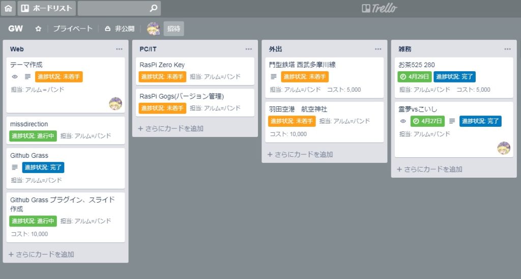Click 未着手 badge on RasPi Zero Key card

[x=162, y=77]
